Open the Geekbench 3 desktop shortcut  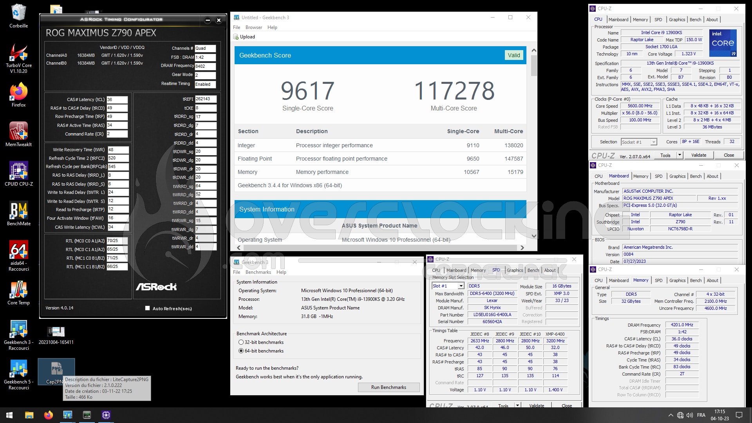coord(18,335)
